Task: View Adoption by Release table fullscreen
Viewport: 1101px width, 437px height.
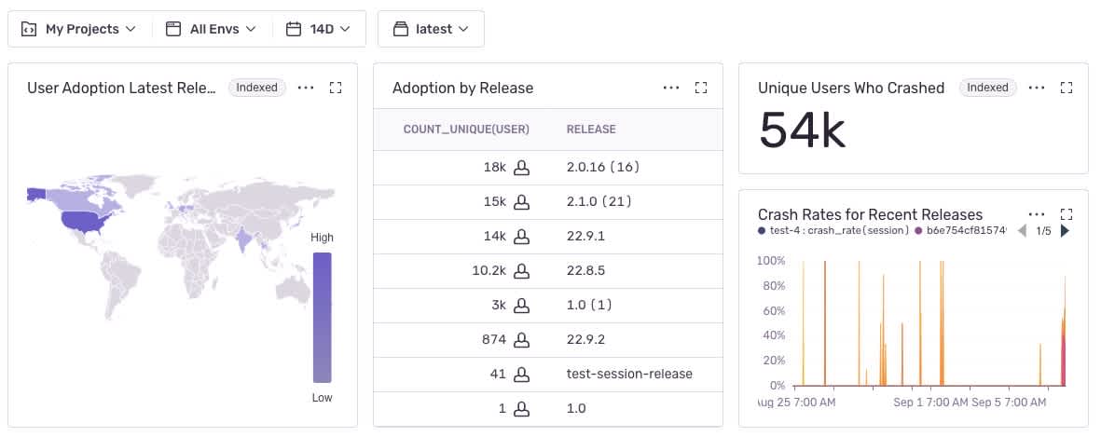Action: point(702,88)
